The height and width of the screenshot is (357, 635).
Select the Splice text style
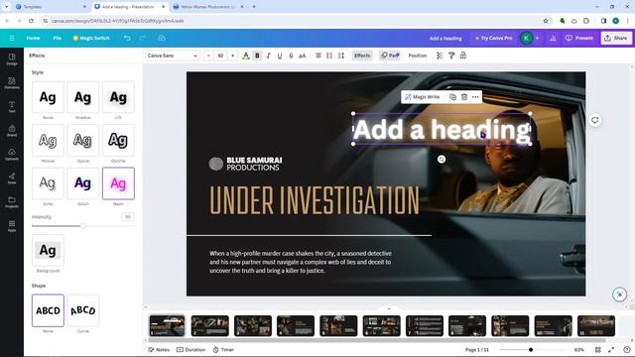(x=83, y=141)
